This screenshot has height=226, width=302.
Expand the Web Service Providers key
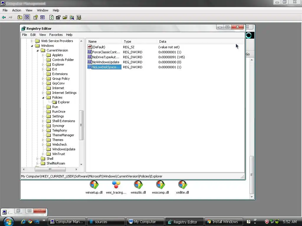pyautogui.click(x=32, y=41)
